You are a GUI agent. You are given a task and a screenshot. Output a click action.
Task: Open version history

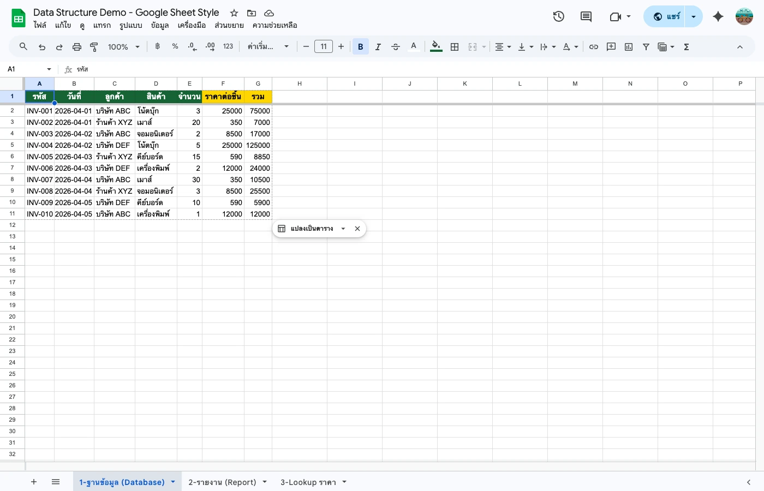558,16
